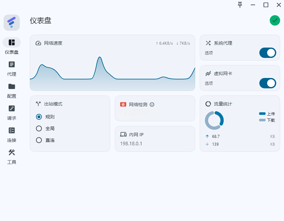The height and width of the screenshot is (221, 284).
Task: Click the info icon beside 网络检测
Action: coord(152,105)
